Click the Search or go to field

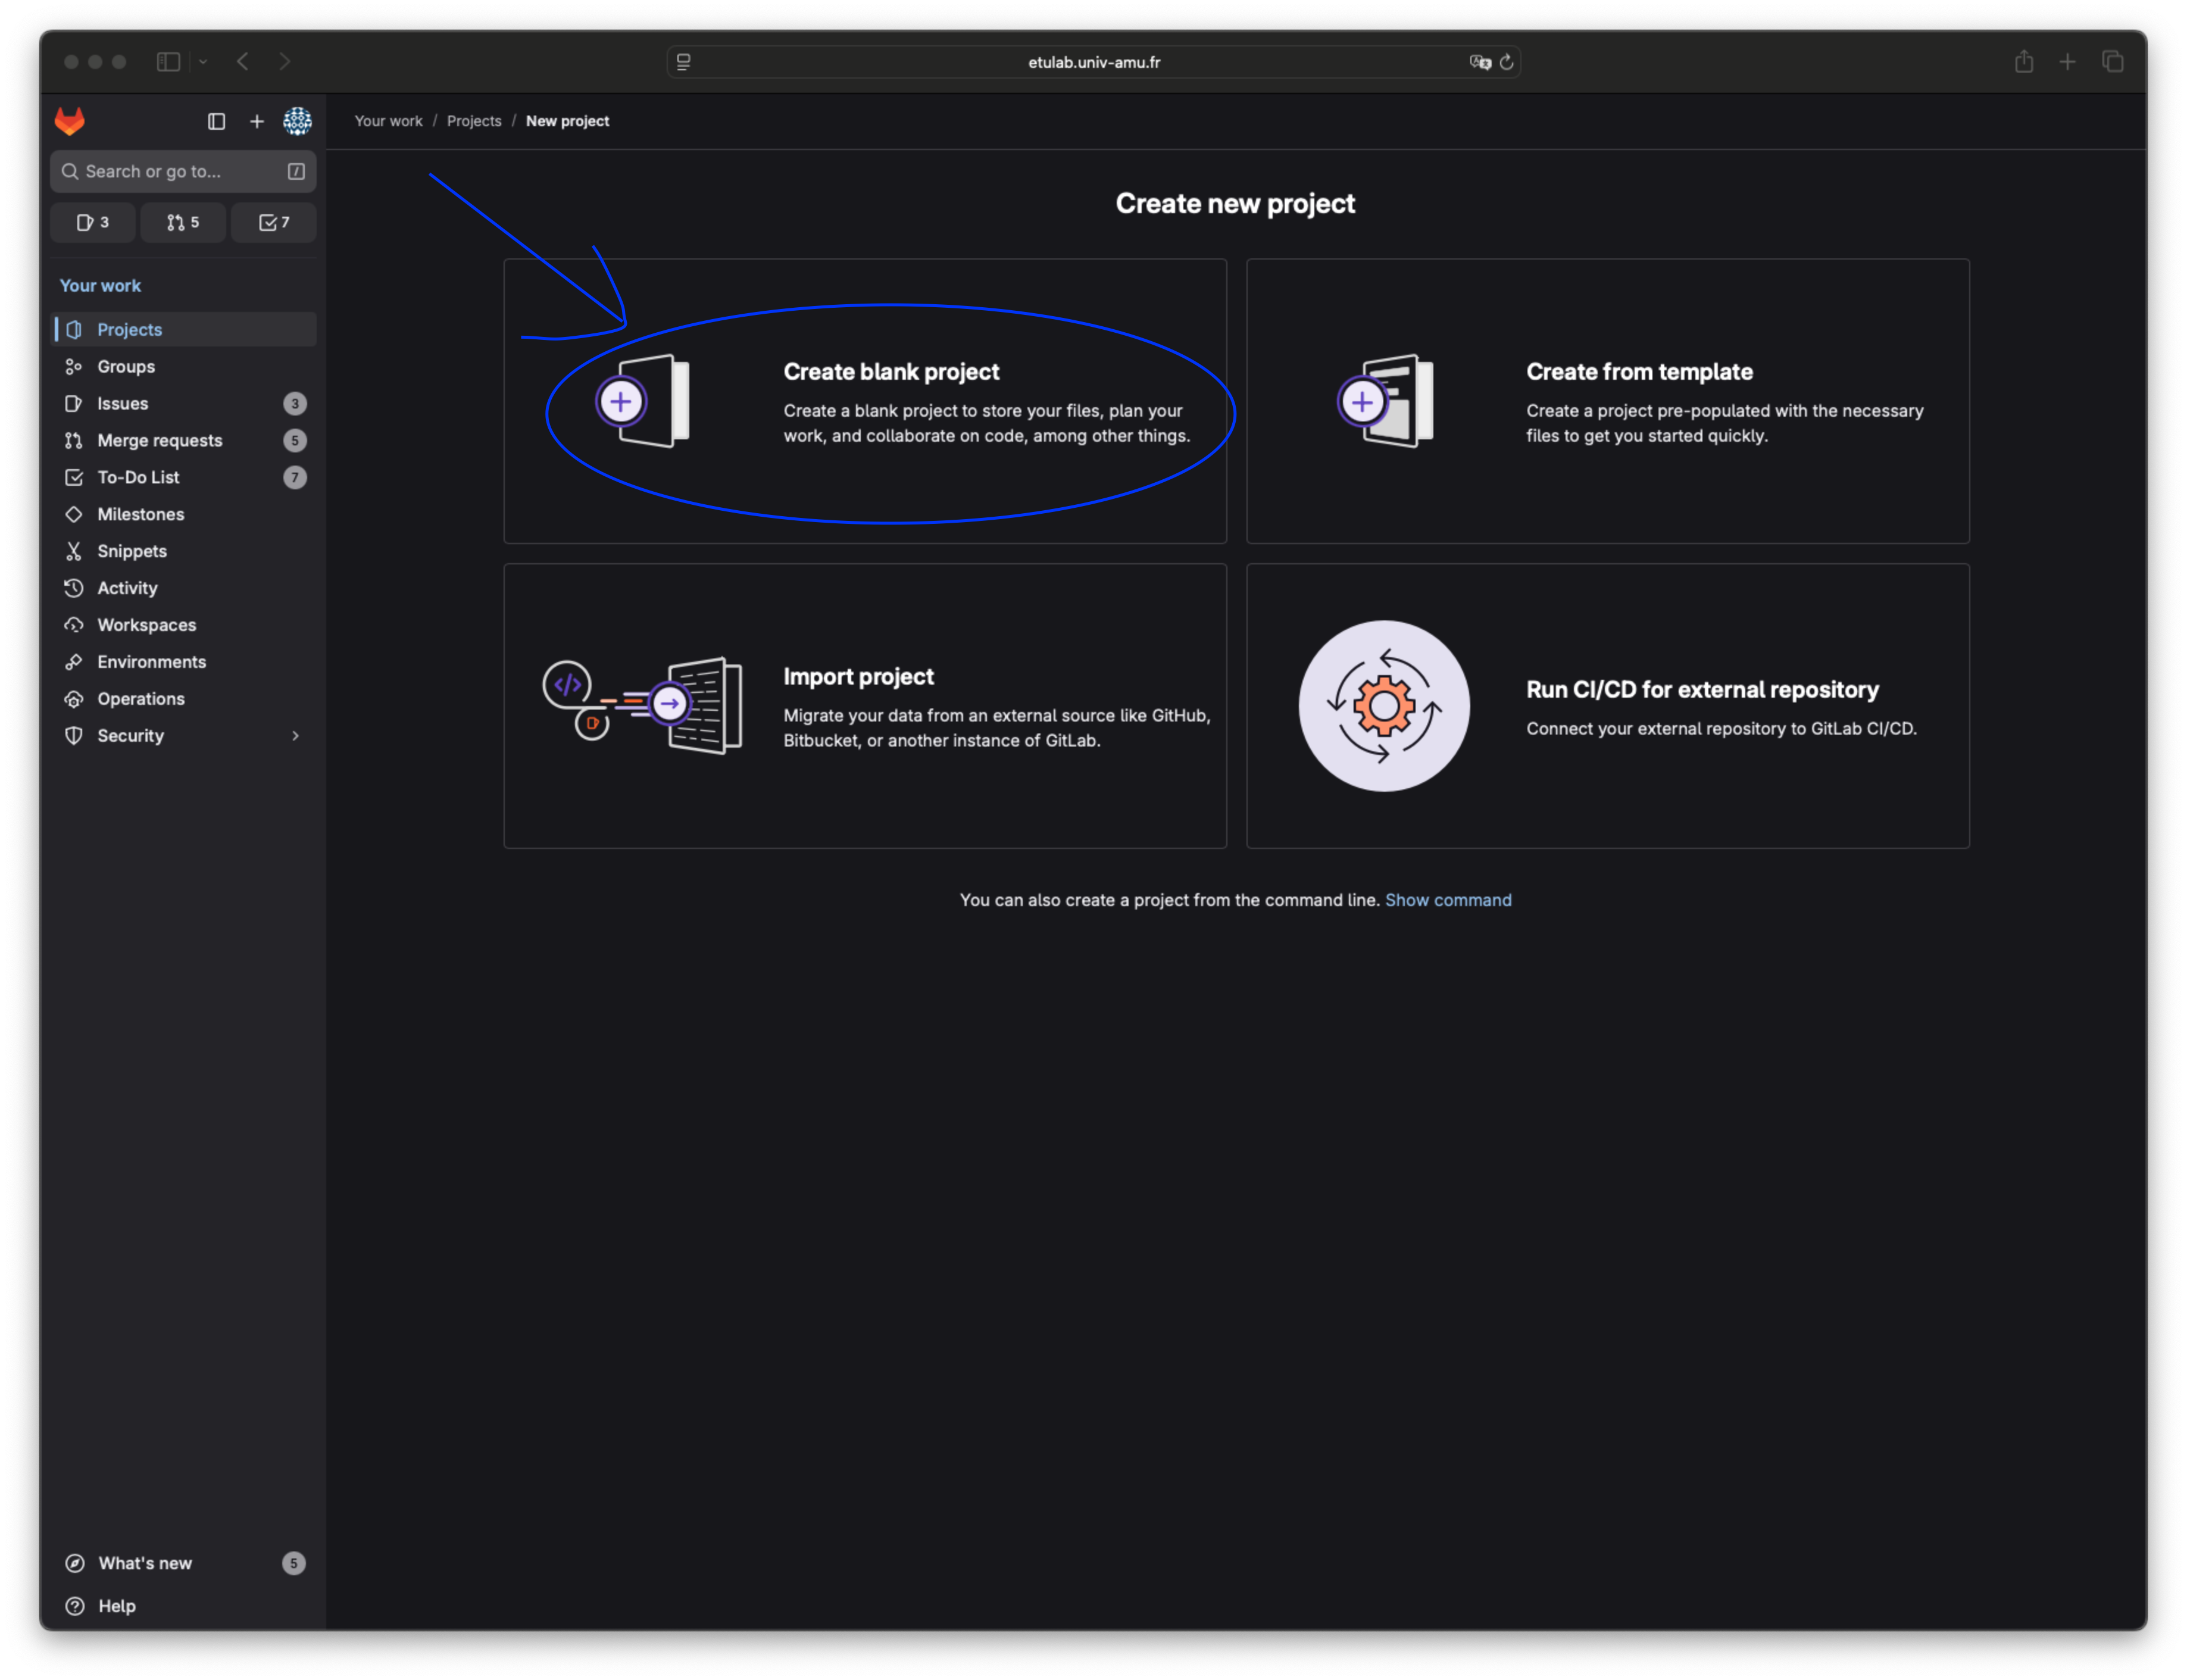(x=170, y=172)
